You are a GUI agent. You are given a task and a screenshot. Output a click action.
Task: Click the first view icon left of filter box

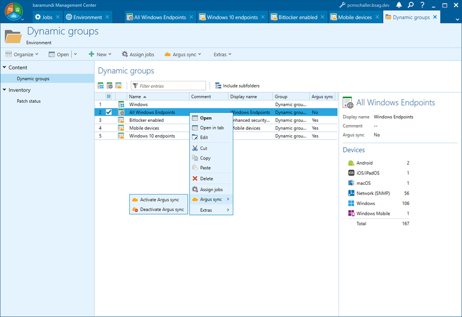(x=100, y=85)
